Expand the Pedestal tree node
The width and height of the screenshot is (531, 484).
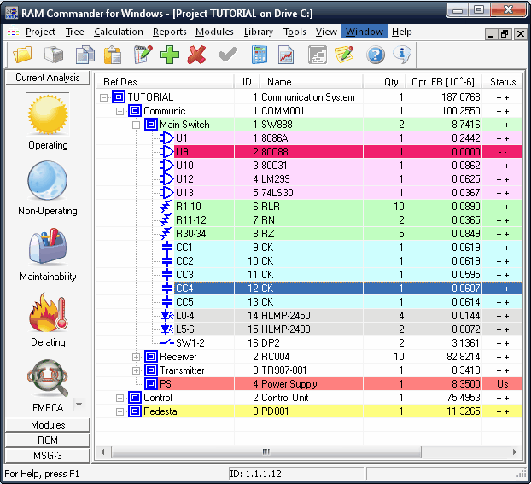click(x=120, y=411)
